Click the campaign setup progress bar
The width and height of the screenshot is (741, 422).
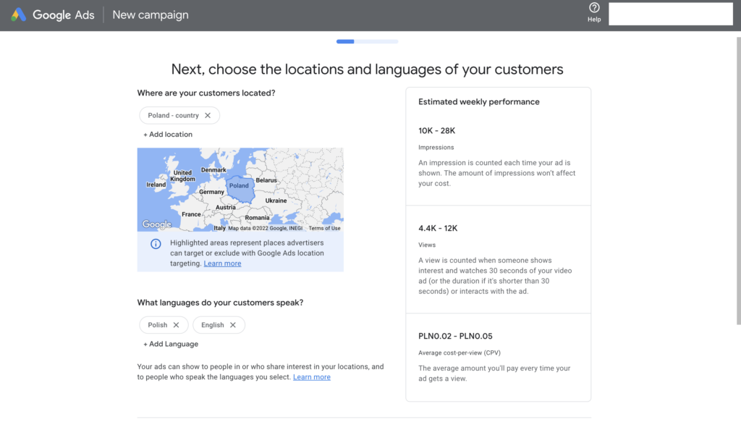pos(367,41)
